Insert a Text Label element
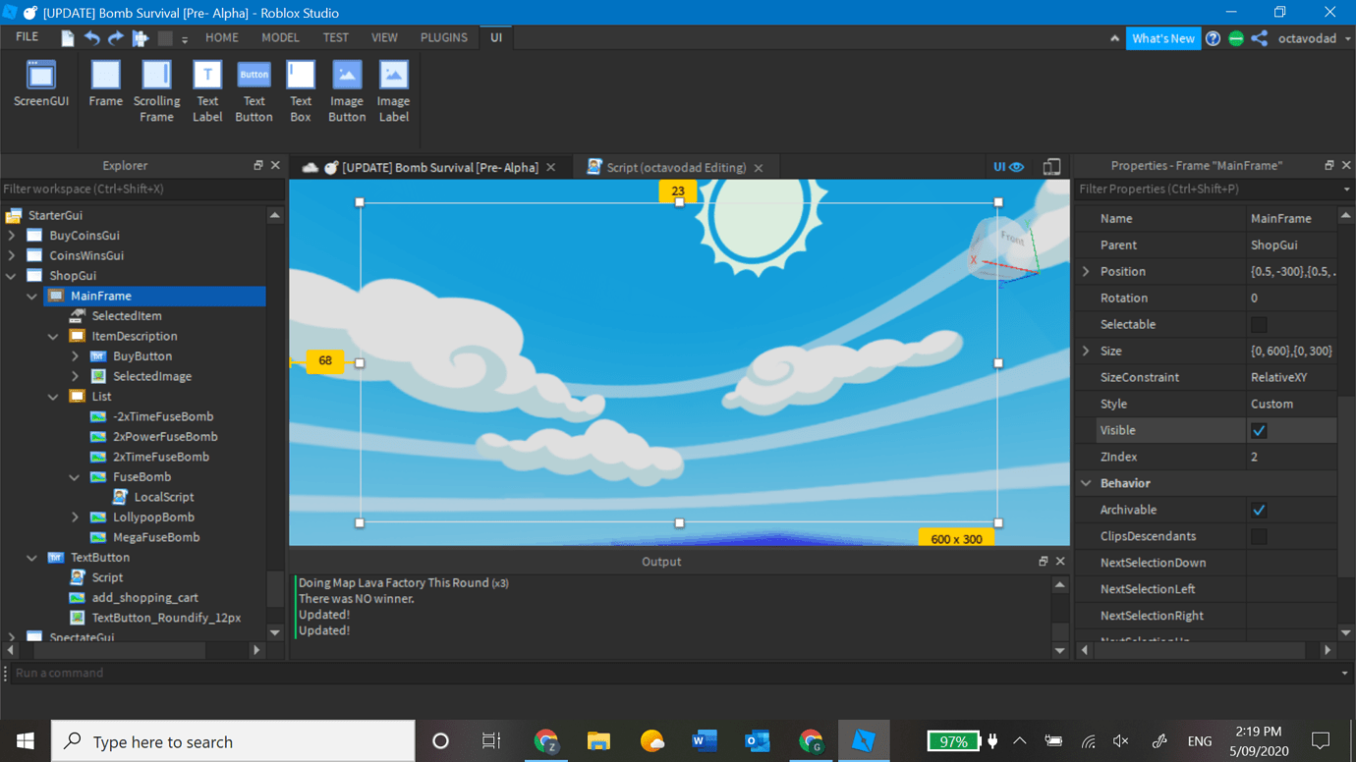The image size is (1356, 762). (x=207, y=92)
